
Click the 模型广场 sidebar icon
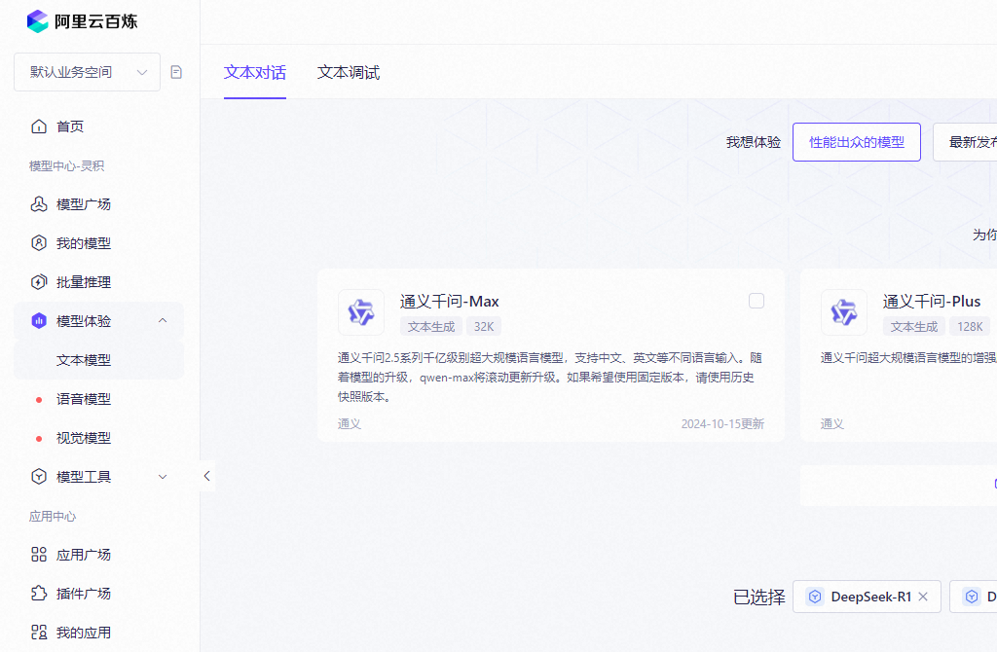click(39, 204)
